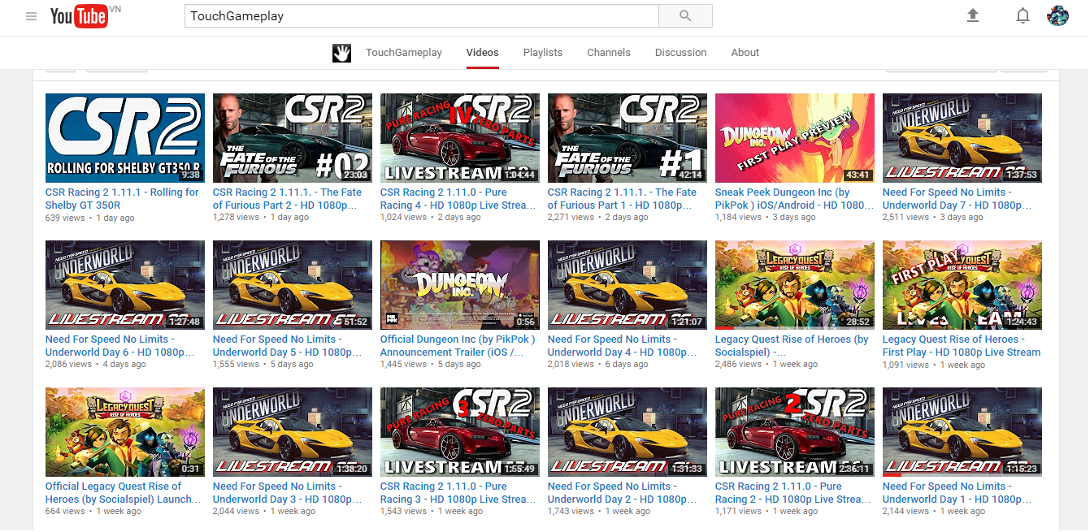Play the Fate of the Furious #02 thumbnail
Screen dimensions: 1090x532
click(x=293, y=138)
